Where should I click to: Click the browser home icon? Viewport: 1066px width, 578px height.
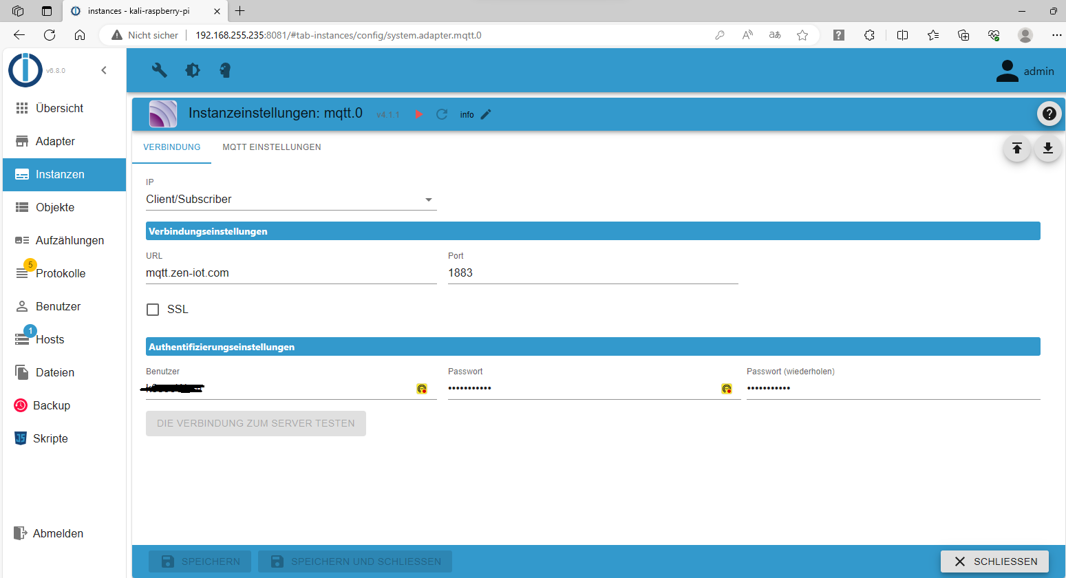point(80,35)
